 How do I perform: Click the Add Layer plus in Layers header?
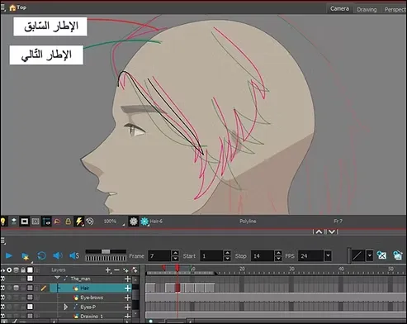(x=108, y=270)
